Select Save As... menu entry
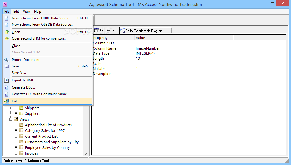The image size is (291, 165). (48, 73)
